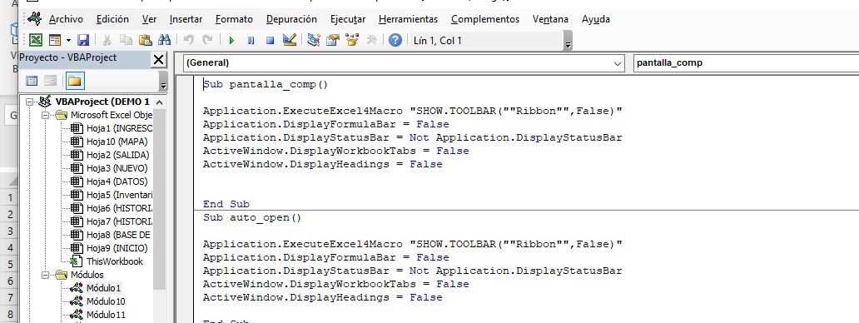The width and height of the screenshot is (859, 323).
Task: Select Módulo11 in project tree
Action: pyautogui.click(x=106, y=315)
